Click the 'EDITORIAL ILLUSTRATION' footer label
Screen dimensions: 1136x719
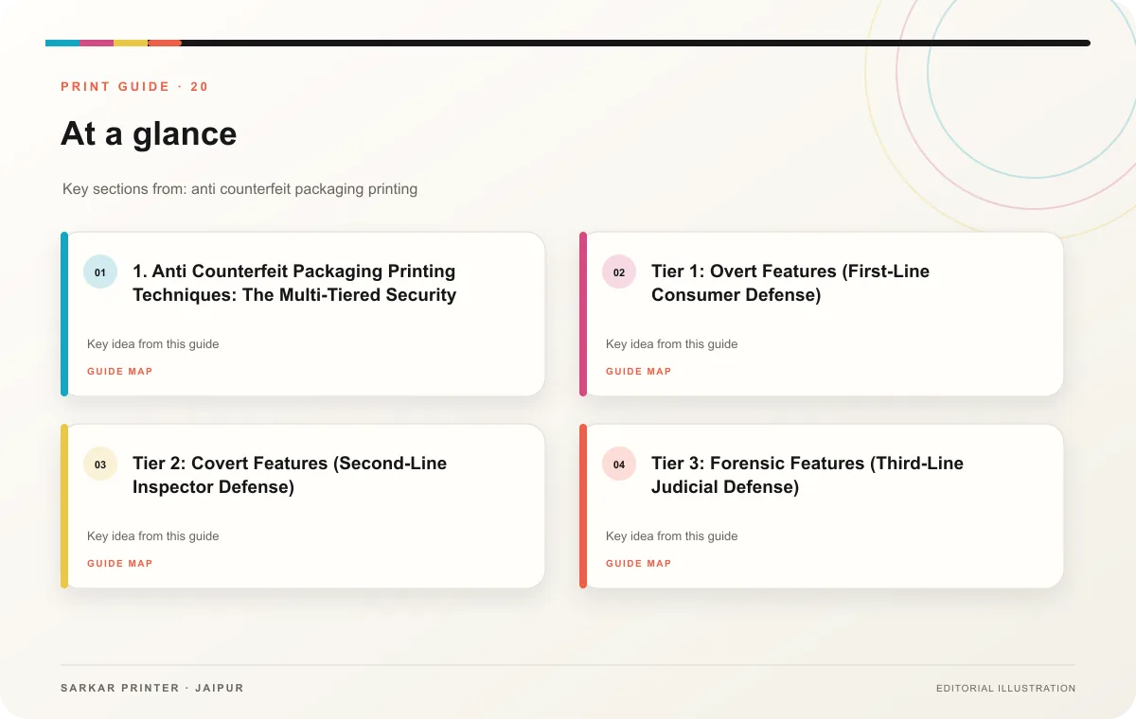click(x=1006, y=689)
